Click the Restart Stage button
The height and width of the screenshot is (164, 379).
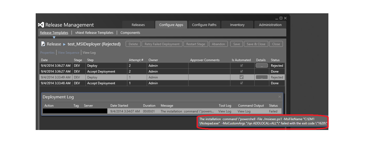[x=196, y=44]
